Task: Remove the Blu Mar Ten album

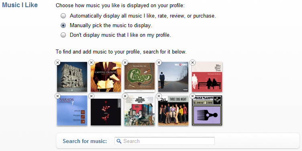Action: [192, 62]
